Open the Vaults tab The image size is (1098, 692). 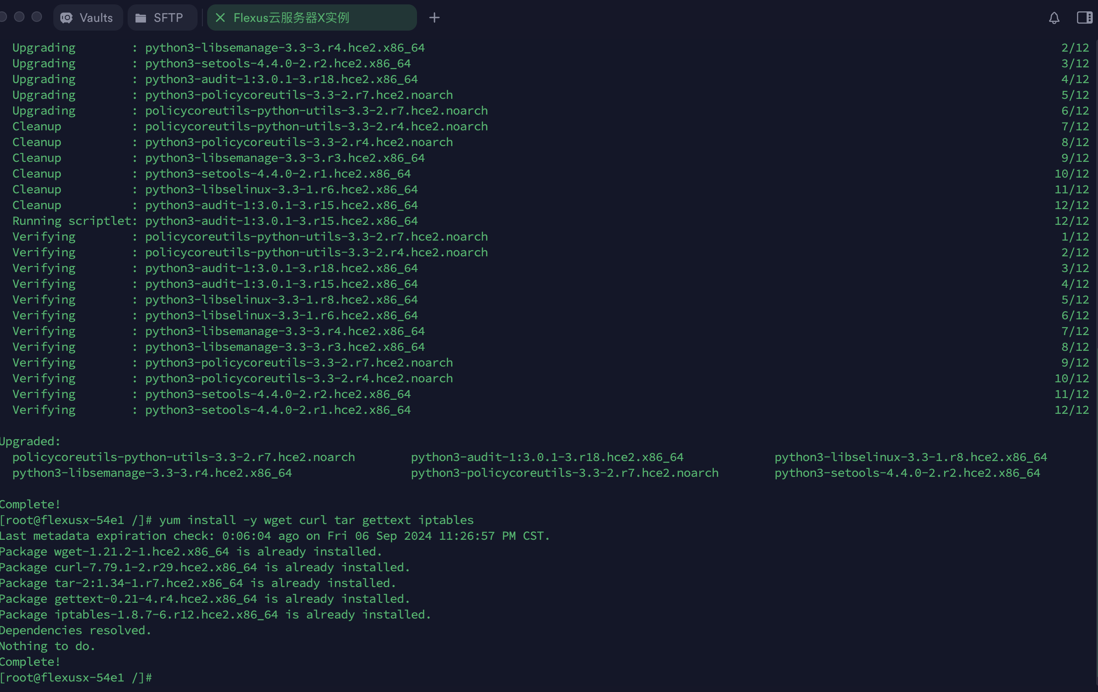[x=96, y=18]
